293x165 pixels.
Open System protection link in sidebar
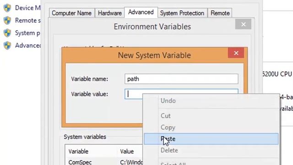click(27, 33)
